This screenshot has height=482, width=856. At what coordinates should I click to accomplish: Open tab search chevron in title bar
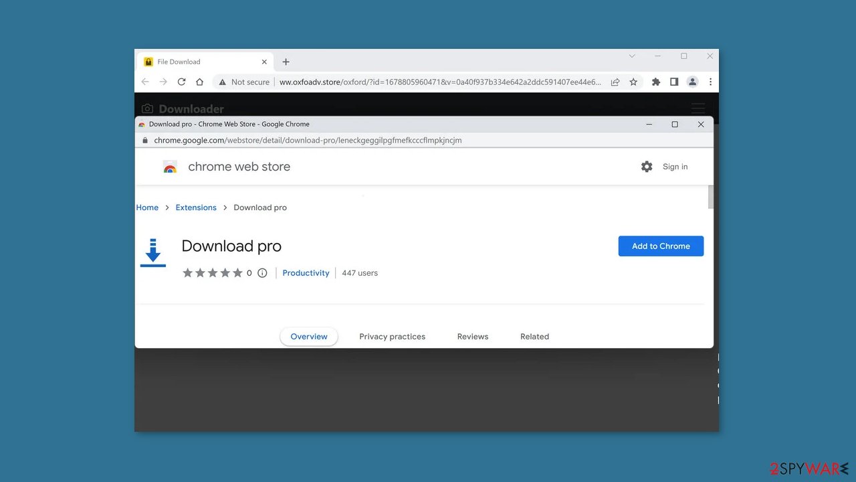[631, 56]
